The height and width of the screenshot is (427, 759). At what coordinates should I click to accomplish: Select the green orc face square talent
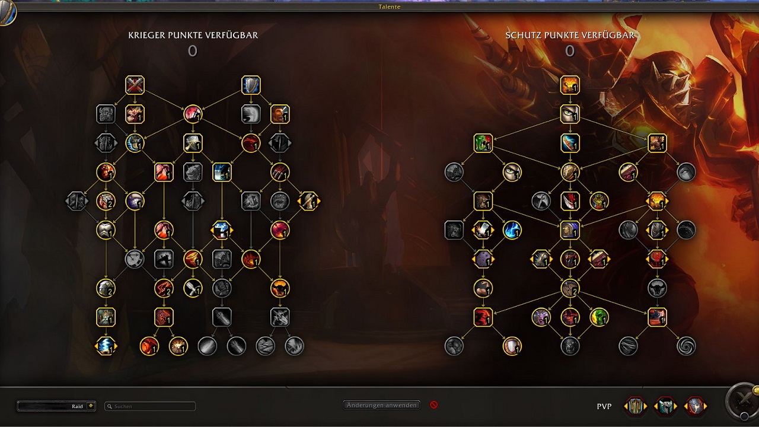[483, 143]
